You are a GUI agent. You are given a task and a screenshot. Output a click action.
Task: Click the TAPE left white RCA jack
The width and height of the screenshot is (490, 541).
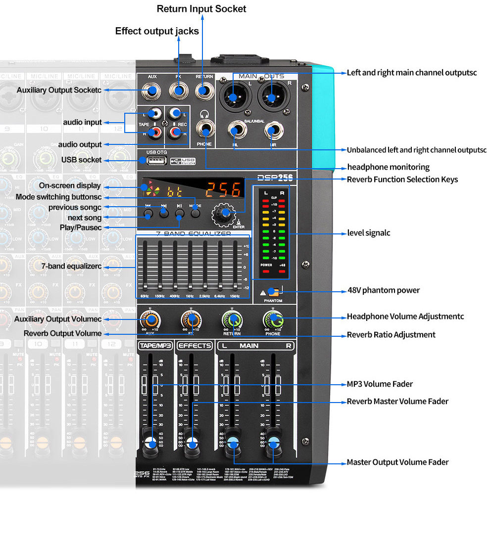[x=155, y=114]
